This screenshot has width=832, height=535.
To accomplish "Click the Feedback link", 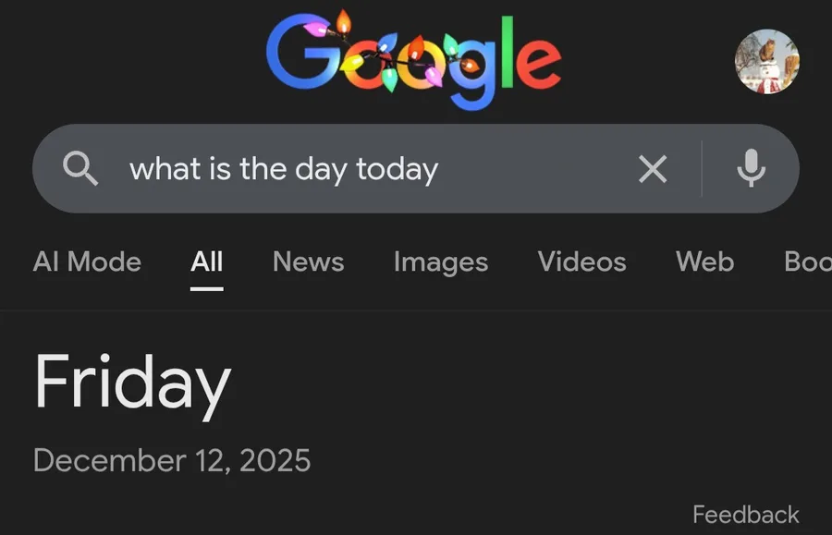I will (745, 515).
